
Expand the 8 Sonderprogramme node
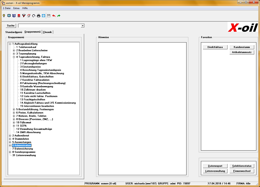pos(10,152)
